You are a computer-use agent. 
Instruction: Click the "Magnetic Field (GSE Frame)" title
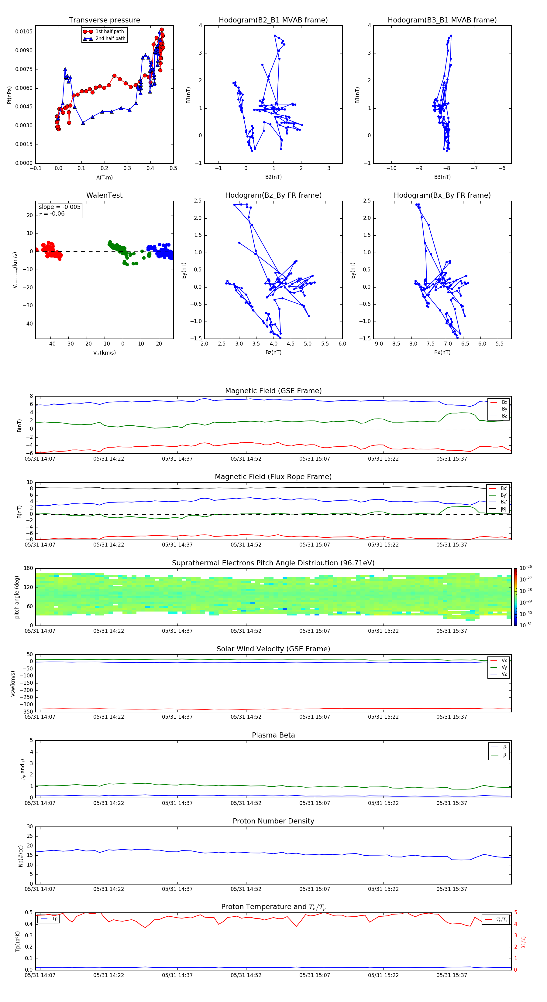pyautogui.click(x=273, y=391)
